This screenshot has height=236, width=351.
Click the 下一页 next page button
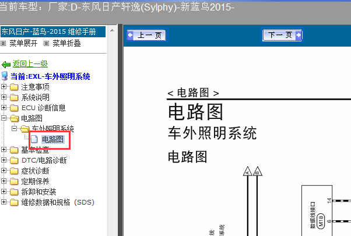pos(282,35)
